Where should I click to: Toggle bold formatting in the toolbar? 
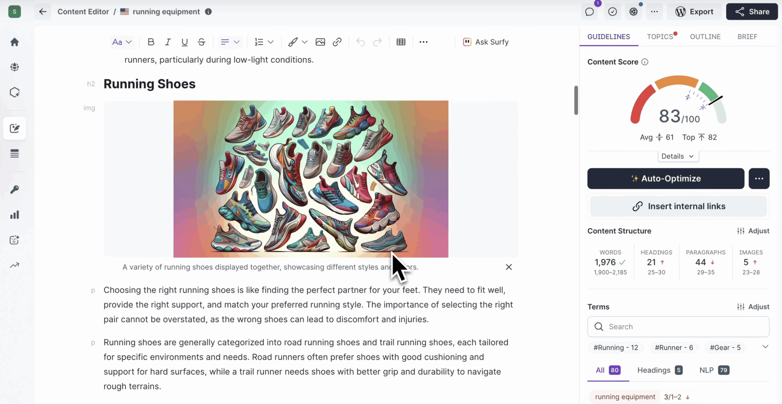point(151,42)
